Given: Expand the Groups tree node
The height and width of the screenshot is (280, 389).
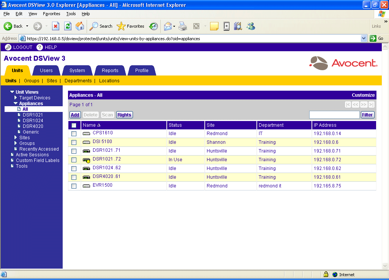Looking at the screenshot, I should point(16,143).
